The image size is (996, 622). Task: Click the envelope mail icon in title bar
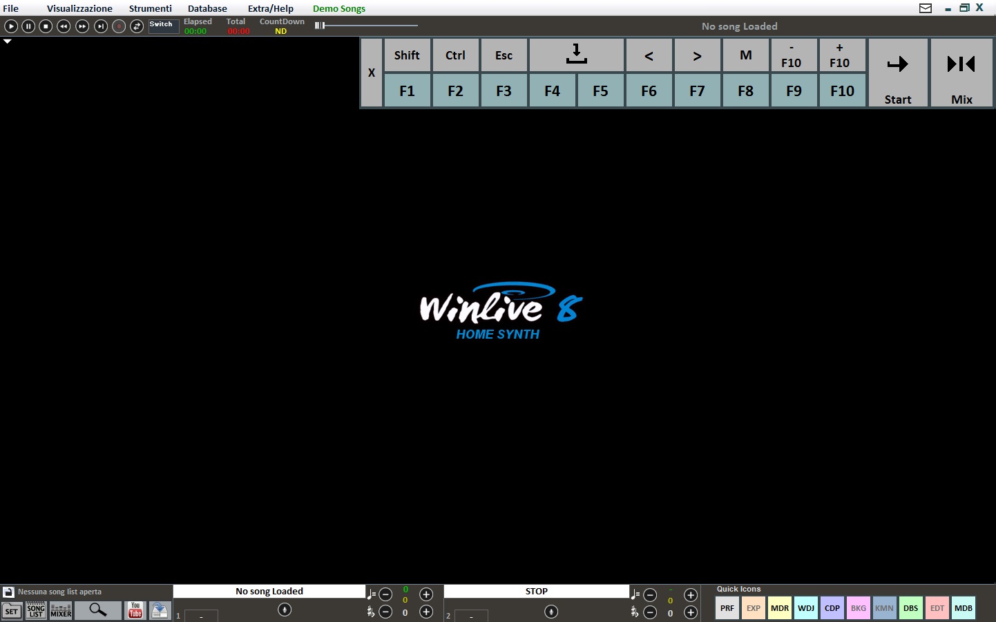(926, 8)
